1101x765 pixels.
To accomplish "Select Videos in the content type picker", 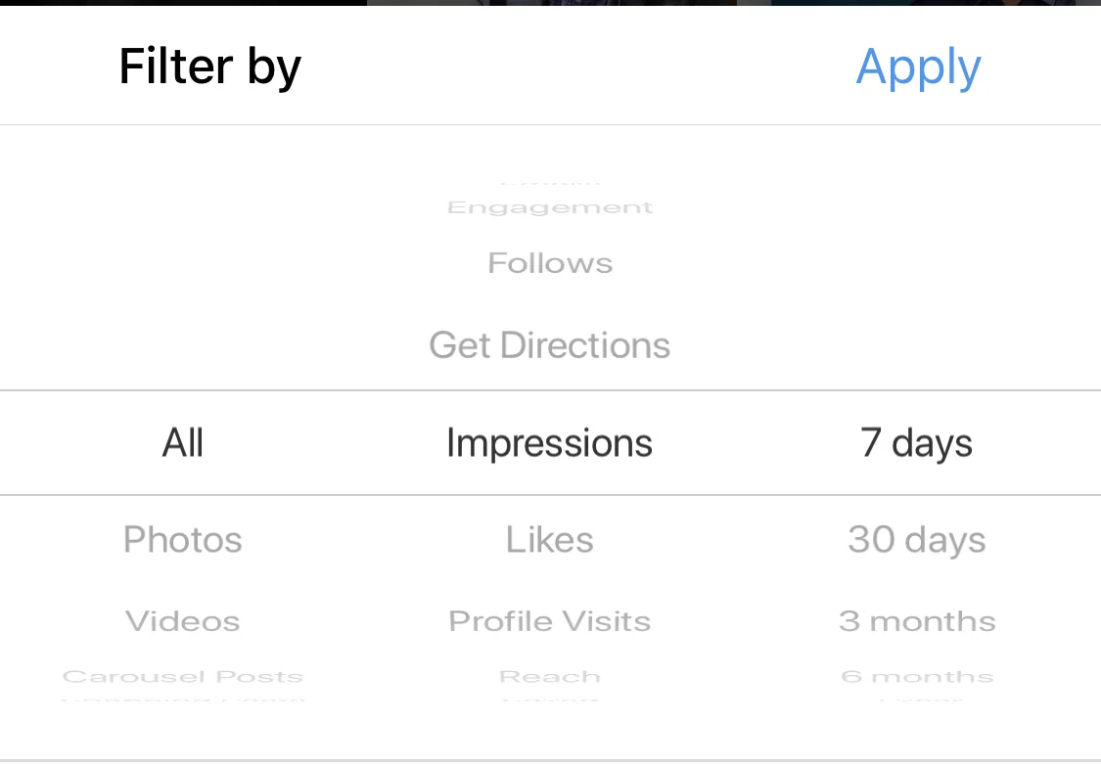I will pos(183,621).
